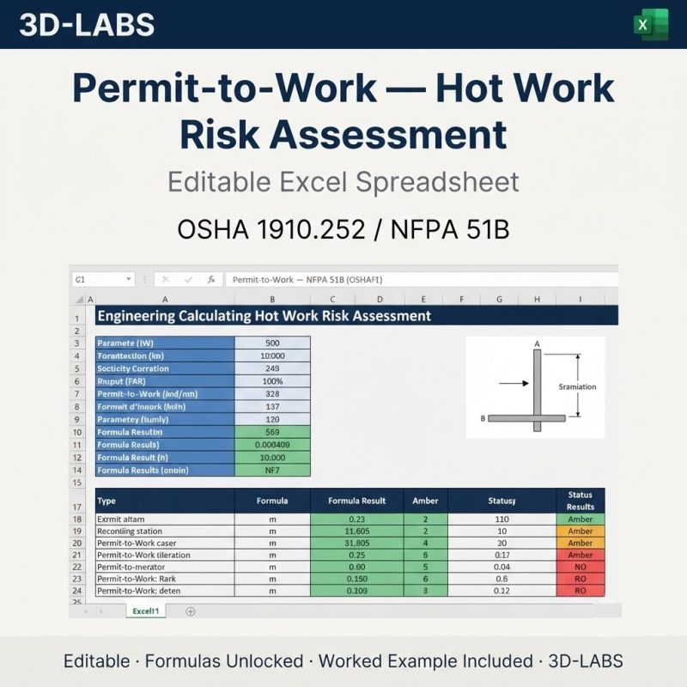Click the confirm checkmark in formula bar

[x=188, y=280]
